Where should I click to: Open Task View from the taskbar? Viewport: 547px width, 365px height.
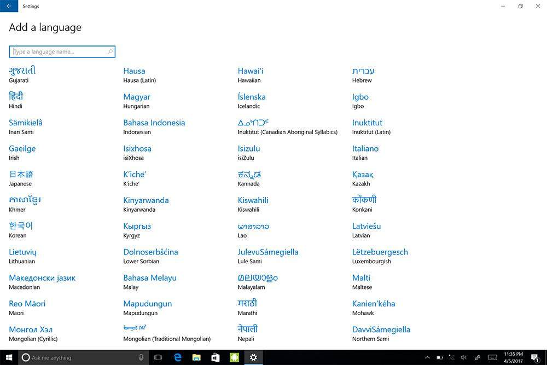click(158, 357)
